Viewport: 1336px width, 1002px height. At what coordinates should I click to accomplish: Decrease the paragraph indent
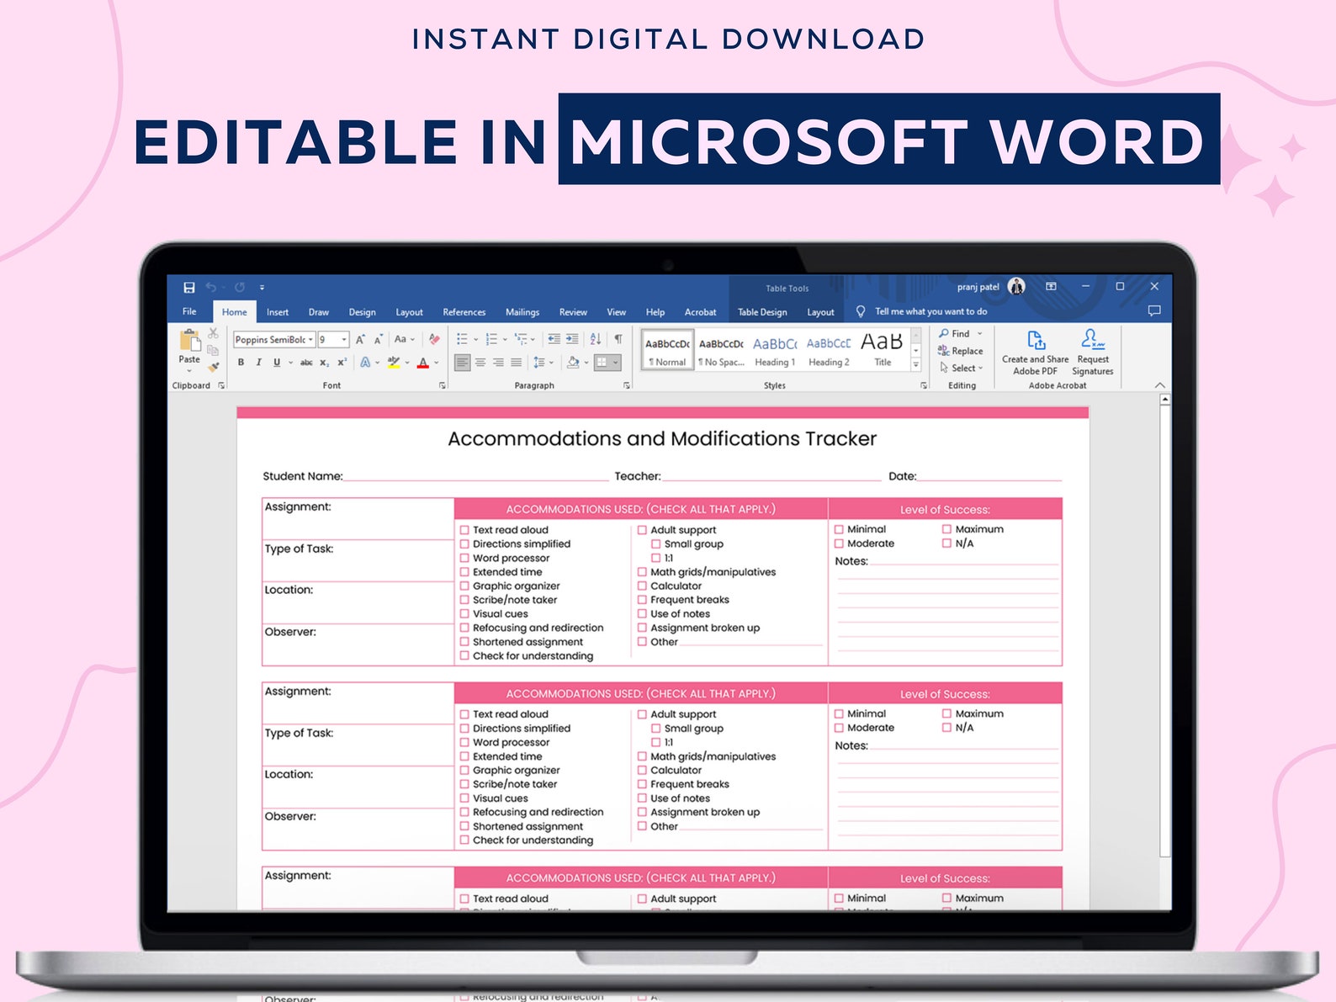pyautogui.click(x=554, y=340)
